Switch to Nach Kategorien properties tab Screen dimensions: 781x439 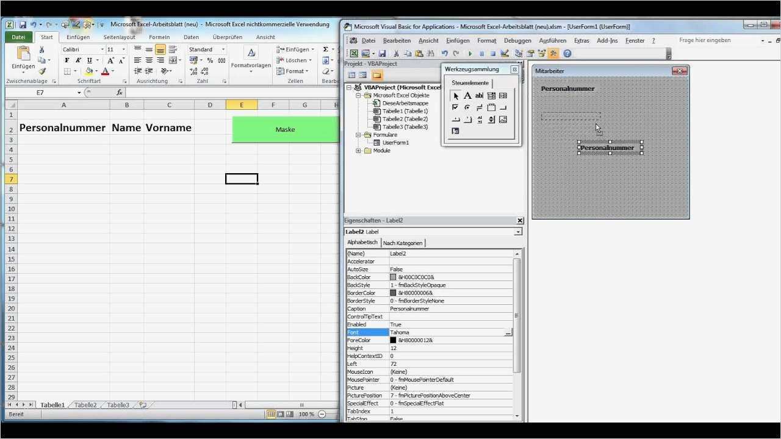[x=403, y=243]
